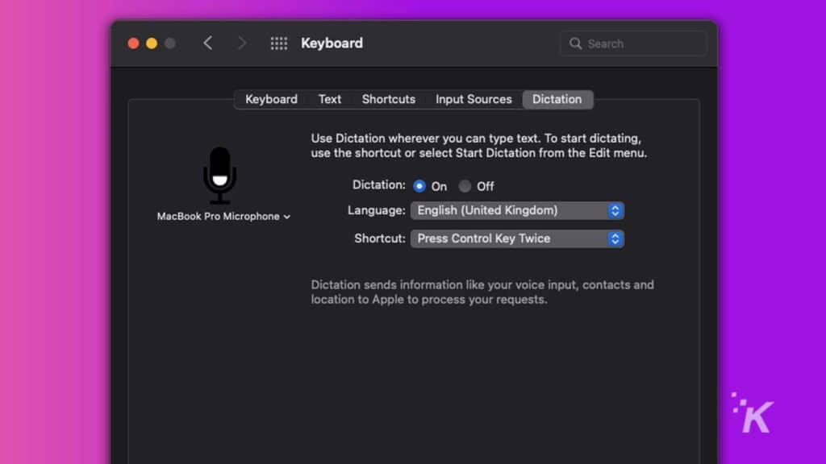Viewport: 826px width, 464px height.
Task: Show all preferences grid icon
Action: pyautogui.click(x=278, y=43)
